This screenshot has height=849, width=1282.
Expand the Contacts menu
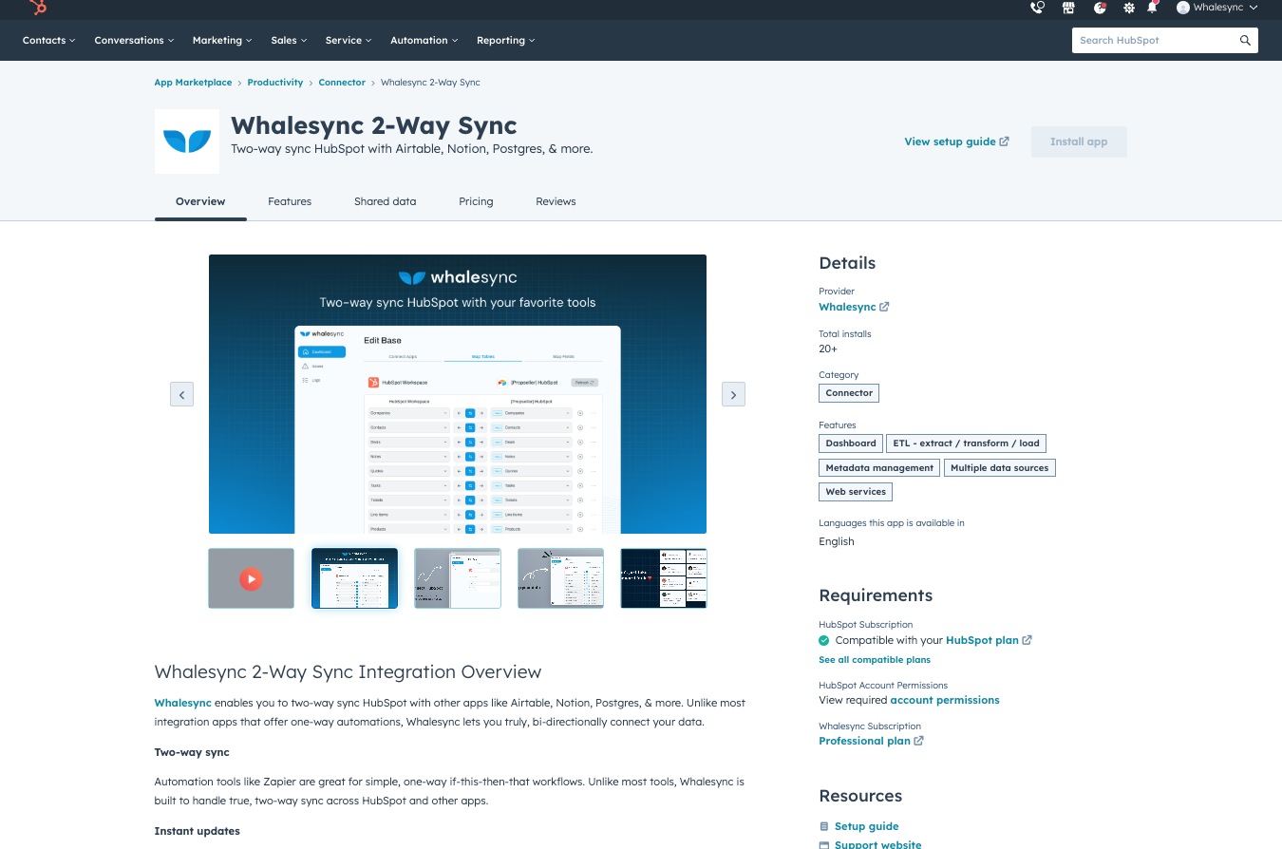(x=50, y=41)
